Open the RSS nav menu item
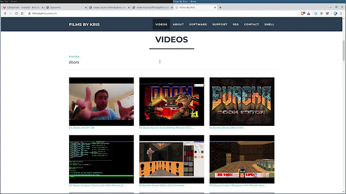Screen dimensions: 346x194 pos(235,24)
